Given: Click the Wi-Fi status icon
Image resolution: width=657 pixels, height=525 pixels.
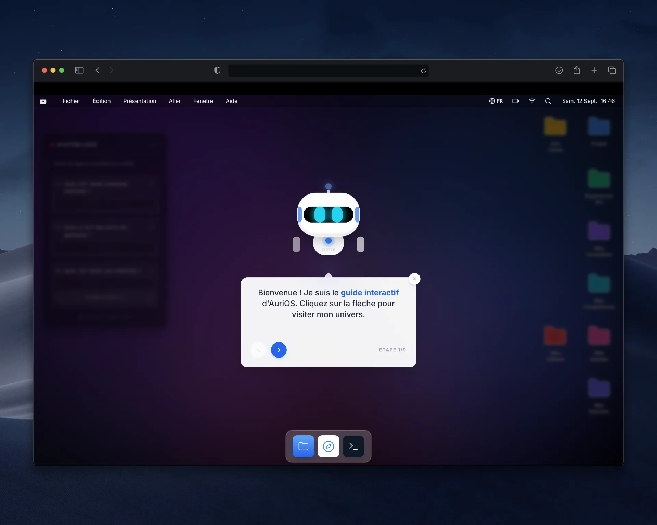Looking at the screenshot, I should coord(532,101).
